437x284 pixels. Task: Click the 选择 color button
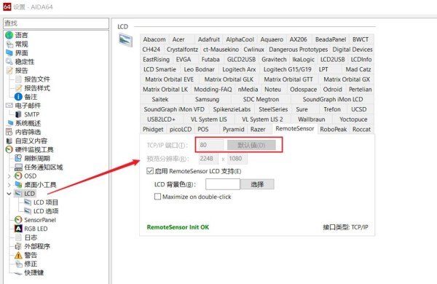257,184
